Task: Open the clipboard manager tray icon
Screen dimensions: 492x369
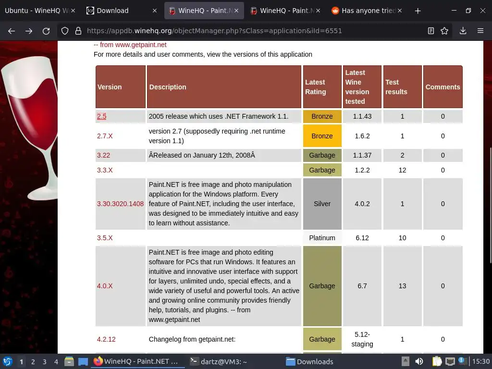Action: [x=437, y=361]
